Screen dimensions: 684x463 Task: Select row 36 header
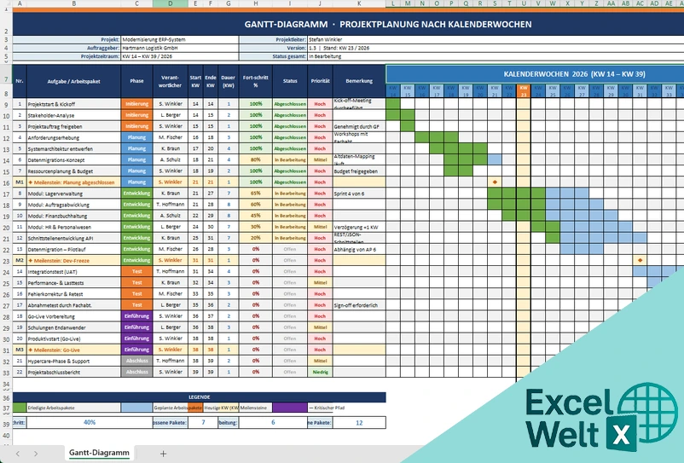[x=6, y=397]
